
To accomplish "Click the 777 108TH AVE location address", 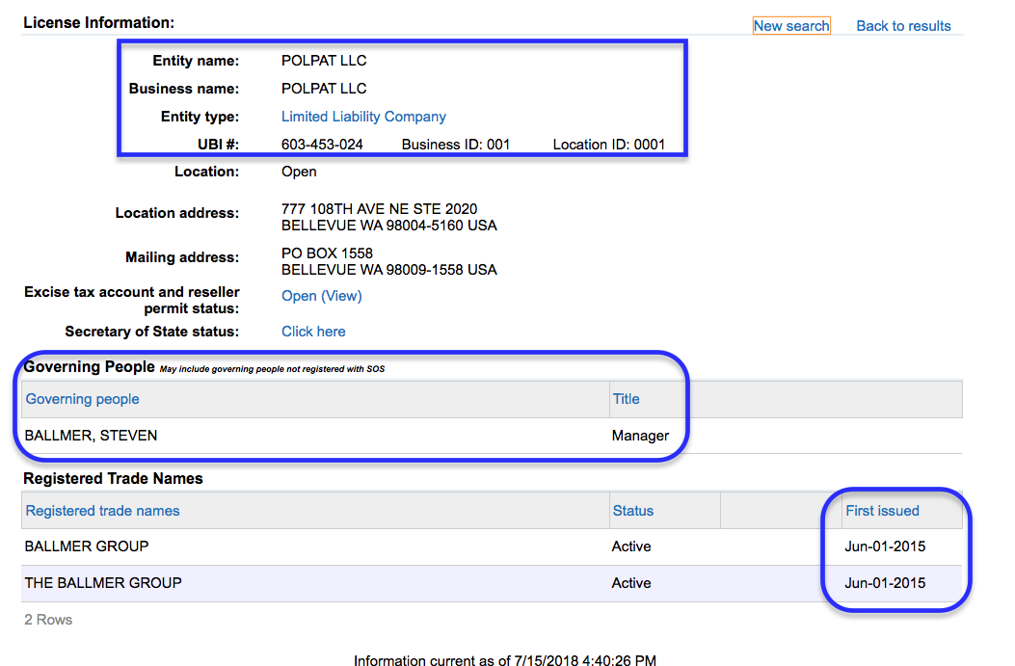I will 379,209.
